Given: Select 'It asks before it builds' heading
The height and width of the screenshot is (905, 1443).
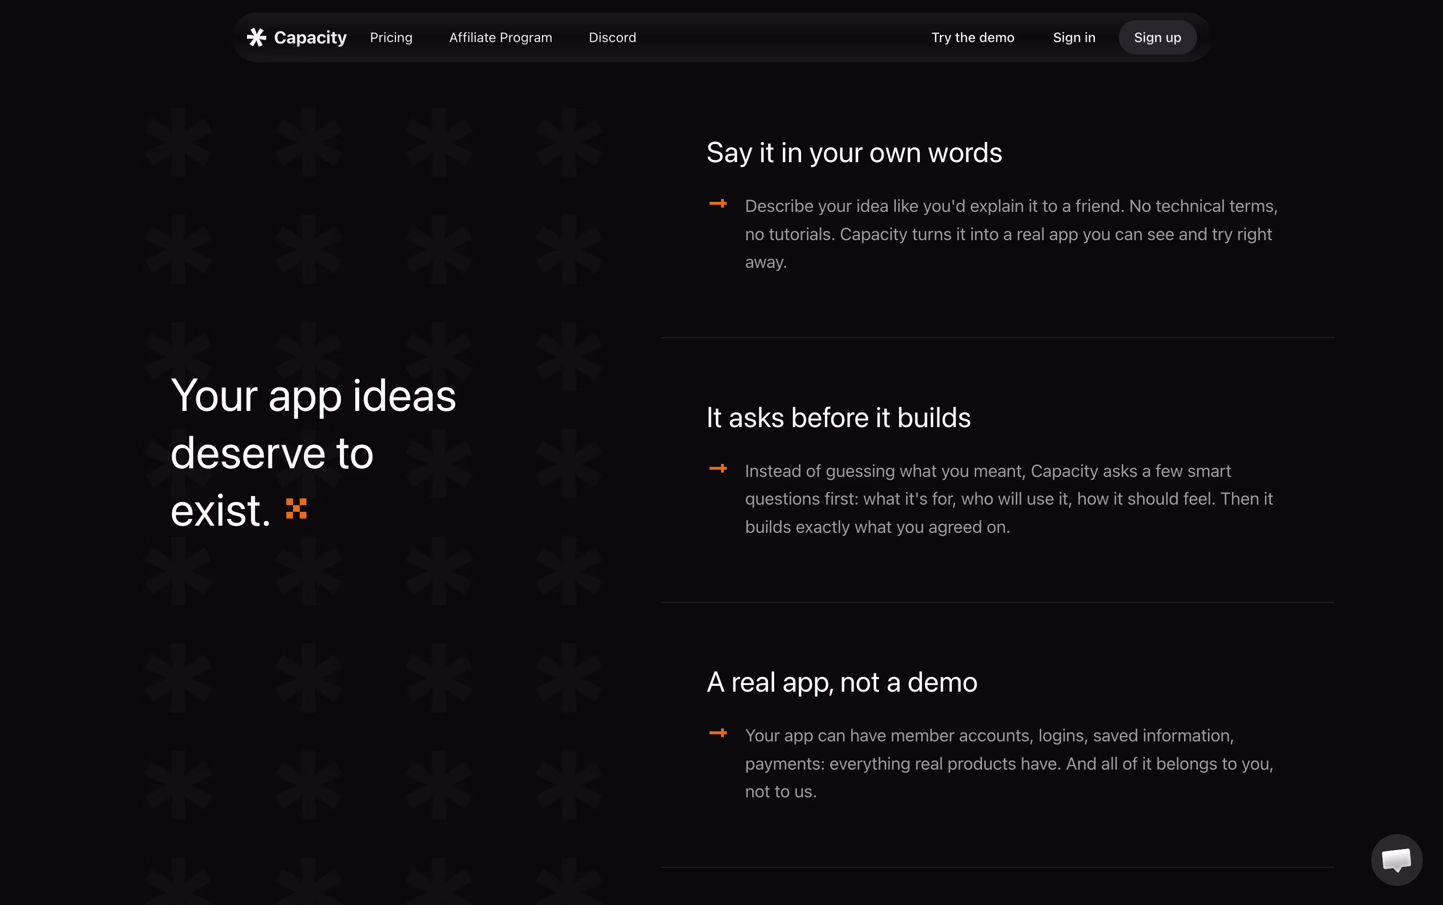Looking at the screenshot, I should pos(839,417).
